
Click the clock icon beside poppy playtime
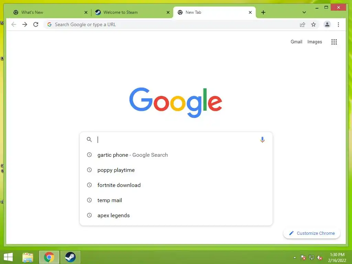point(89,170)
